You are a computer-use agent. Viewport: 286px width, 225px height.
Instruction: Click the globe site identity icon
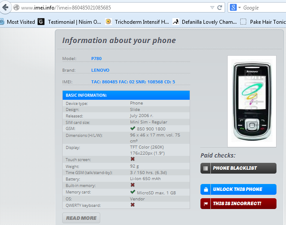point(16,7)
